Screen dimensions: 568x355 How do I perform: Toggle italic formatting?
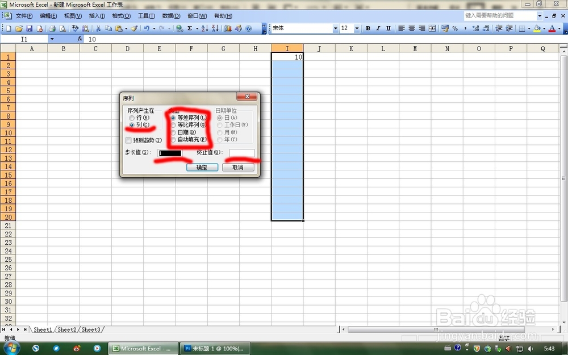pos(378,28)
